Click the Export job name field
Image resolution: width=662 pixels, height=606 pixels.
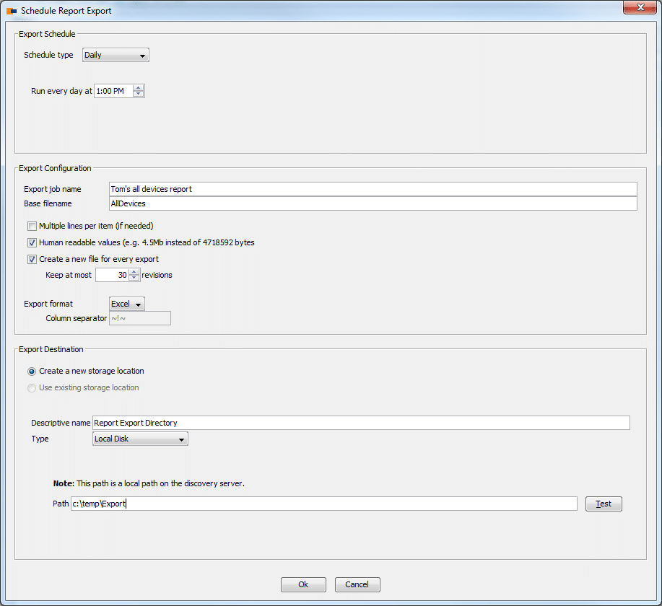(372, 189)
